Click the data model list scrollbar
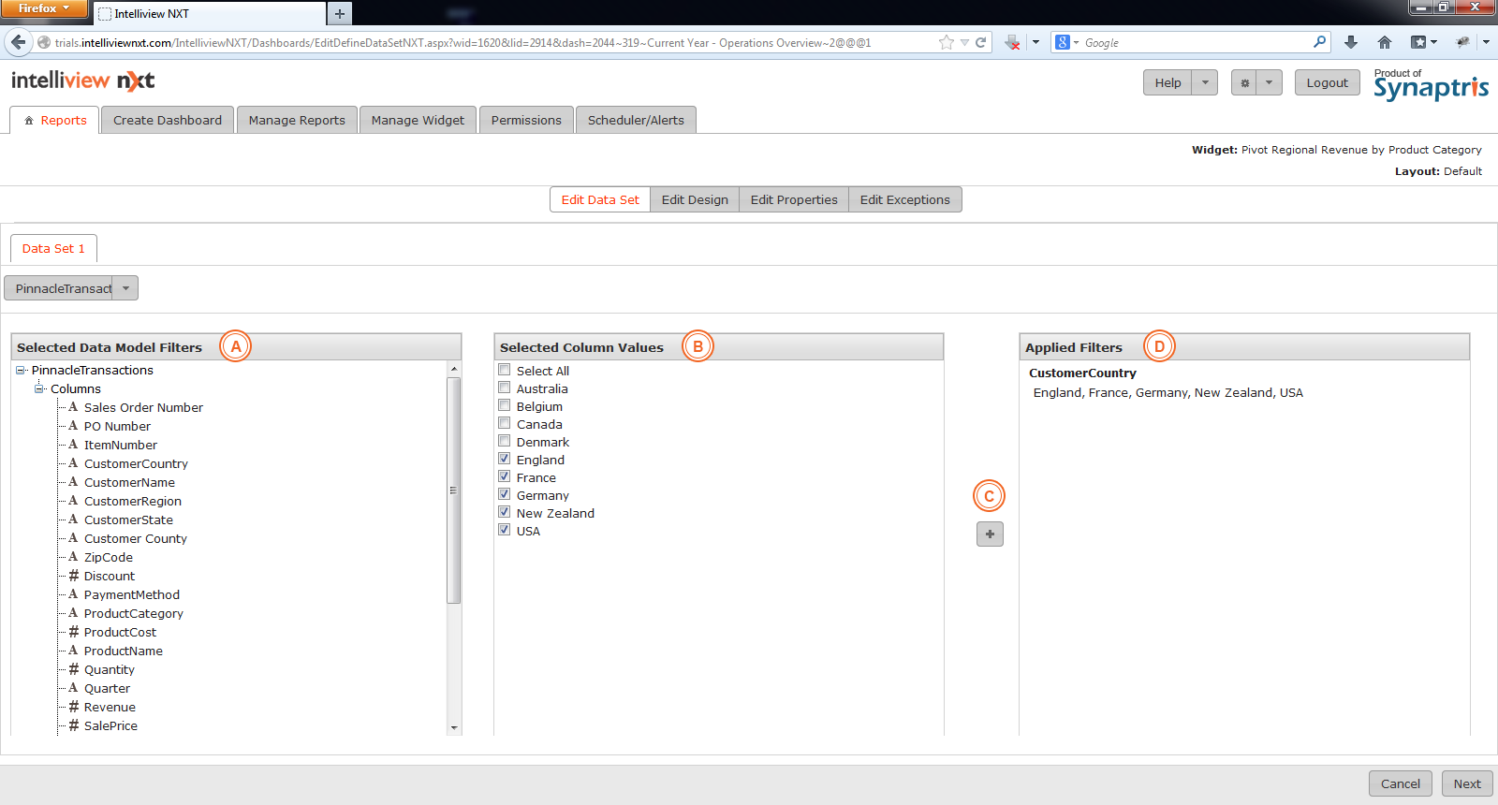 454,490
